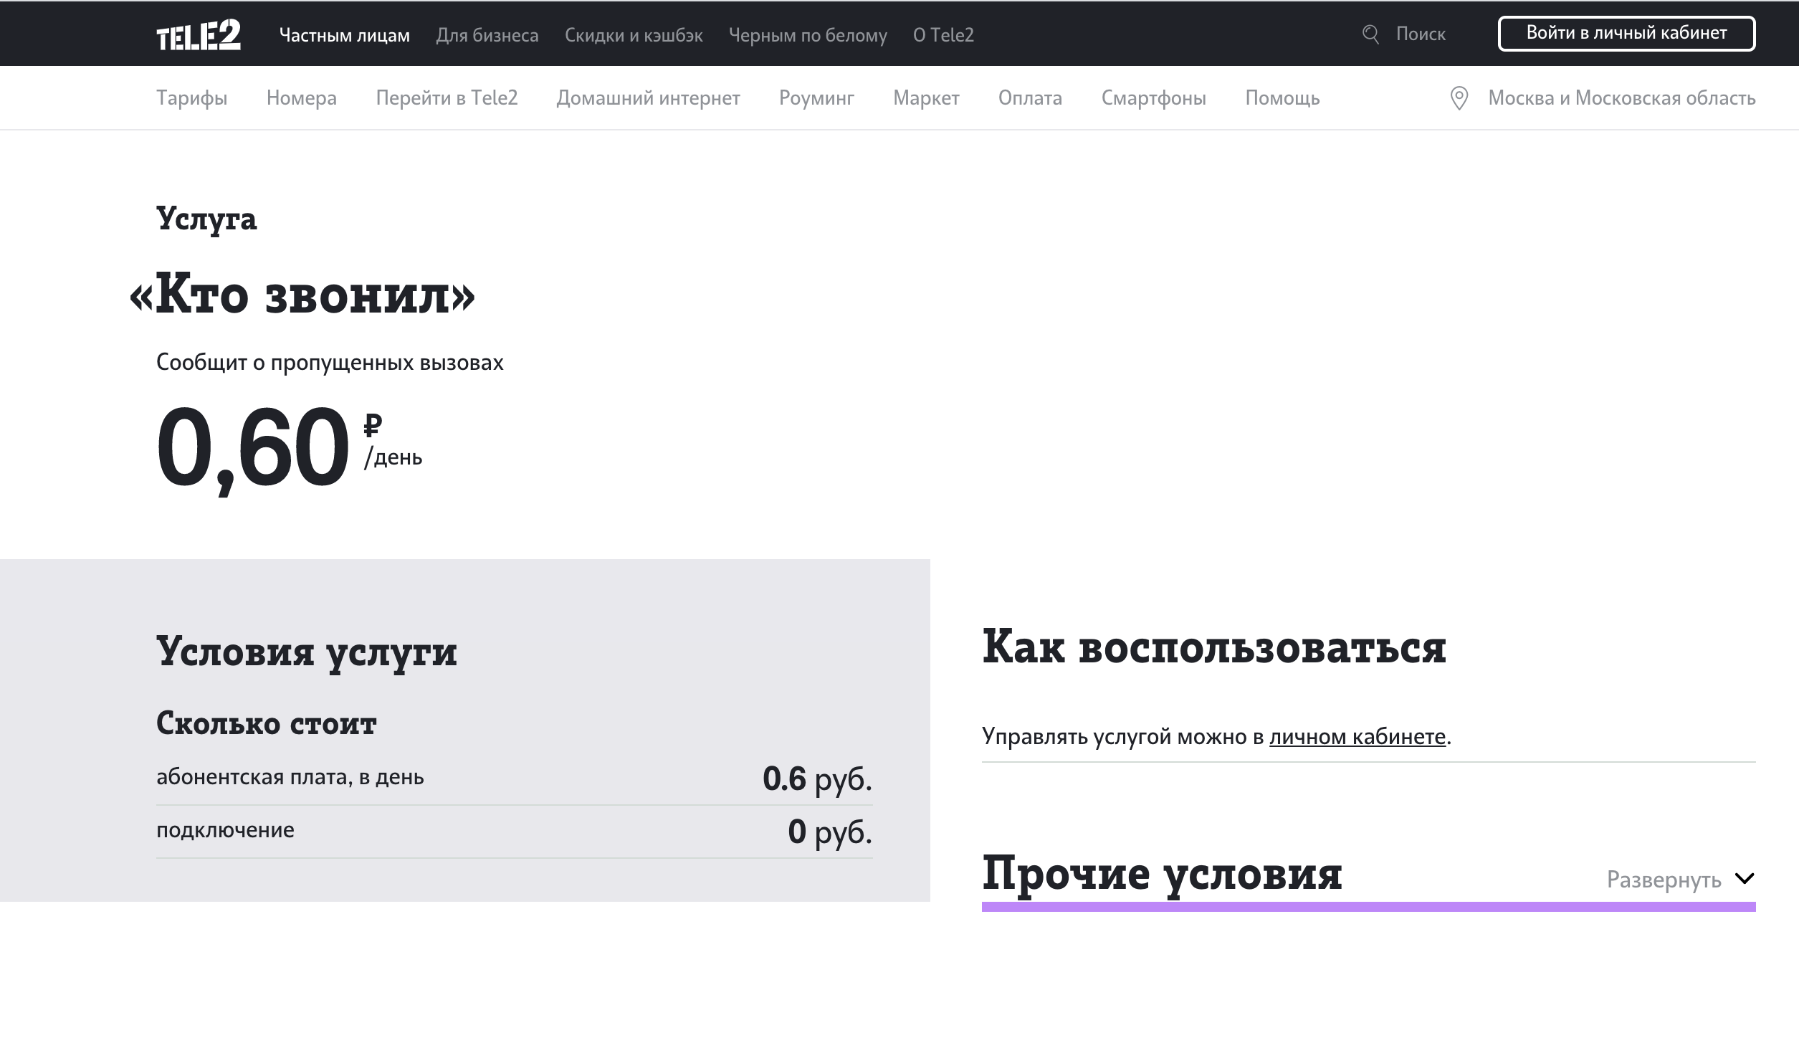Open Черным по белому
Image resolution: width=1799 pixels, height=1038 pixels.
(x=808, y=35)
